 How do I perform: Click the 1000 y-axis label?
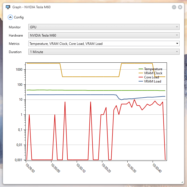click(19, 69)
